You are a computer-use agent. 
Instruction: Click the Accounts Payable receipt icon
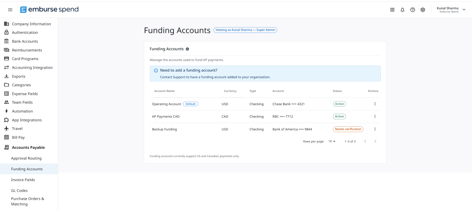(6, 147)
